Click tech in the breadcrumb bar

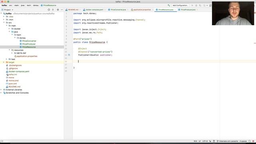click(x=29, y=5)
